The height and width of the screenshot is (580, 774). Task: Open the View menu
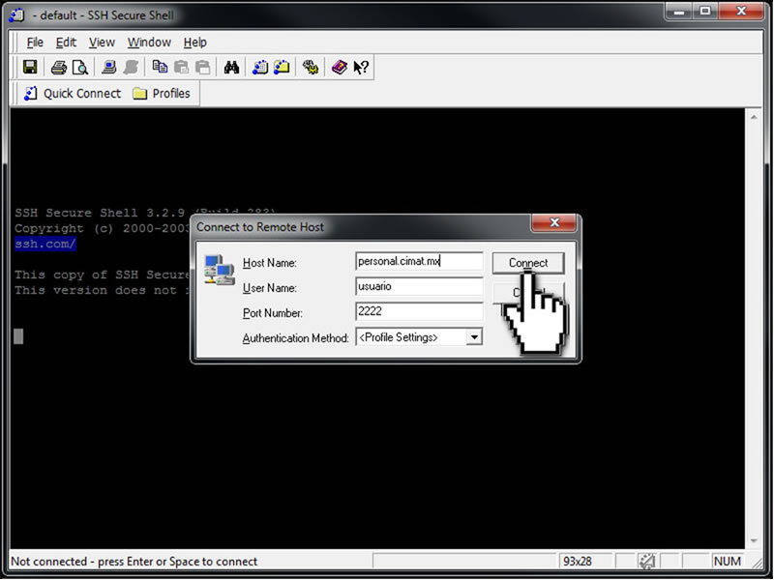pos(102,43)
